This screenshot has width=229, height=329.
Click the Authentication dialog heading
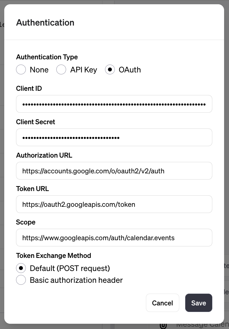point(45,23)
